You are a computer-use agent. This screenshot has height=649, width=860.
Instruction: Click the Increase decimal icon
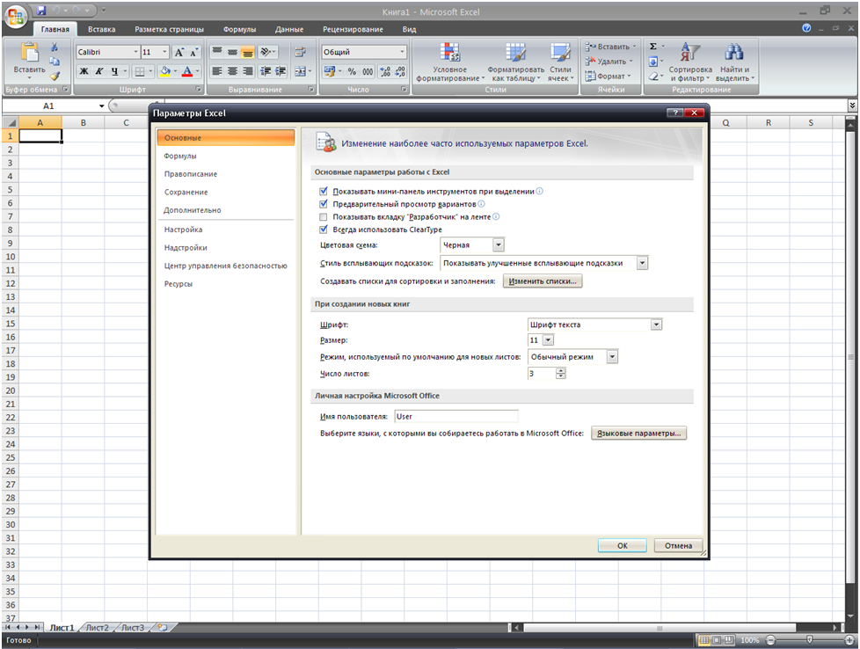(385, 71)
